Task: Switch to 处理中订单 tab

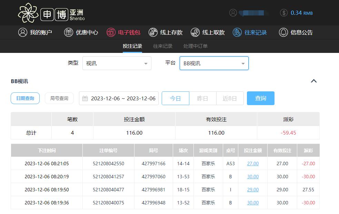Action: coord(196,46)
